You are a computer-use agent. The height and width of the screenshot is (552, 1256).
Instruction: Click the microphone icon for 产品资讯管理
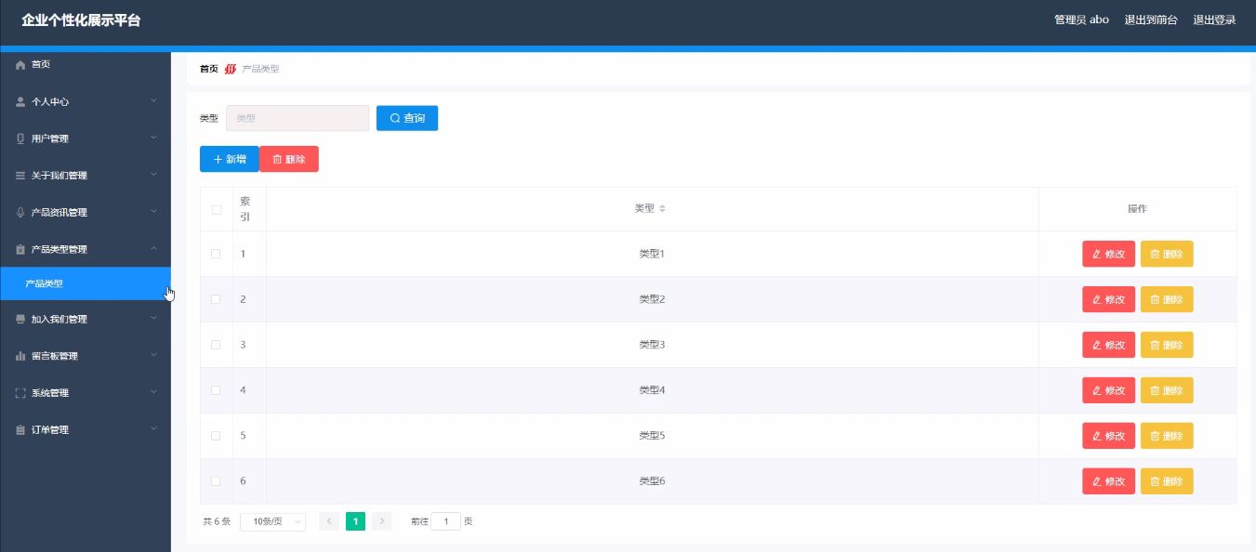[20, 213]
